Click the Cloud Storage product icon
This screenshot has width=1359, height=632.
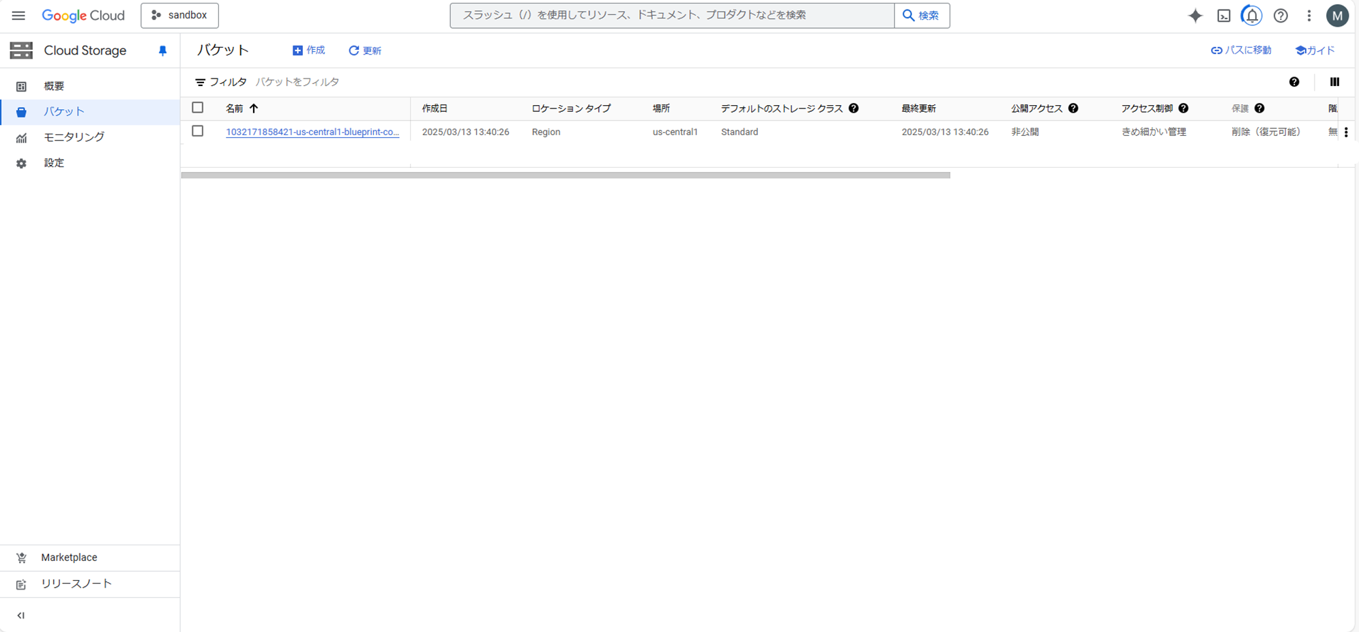(21, 51)
